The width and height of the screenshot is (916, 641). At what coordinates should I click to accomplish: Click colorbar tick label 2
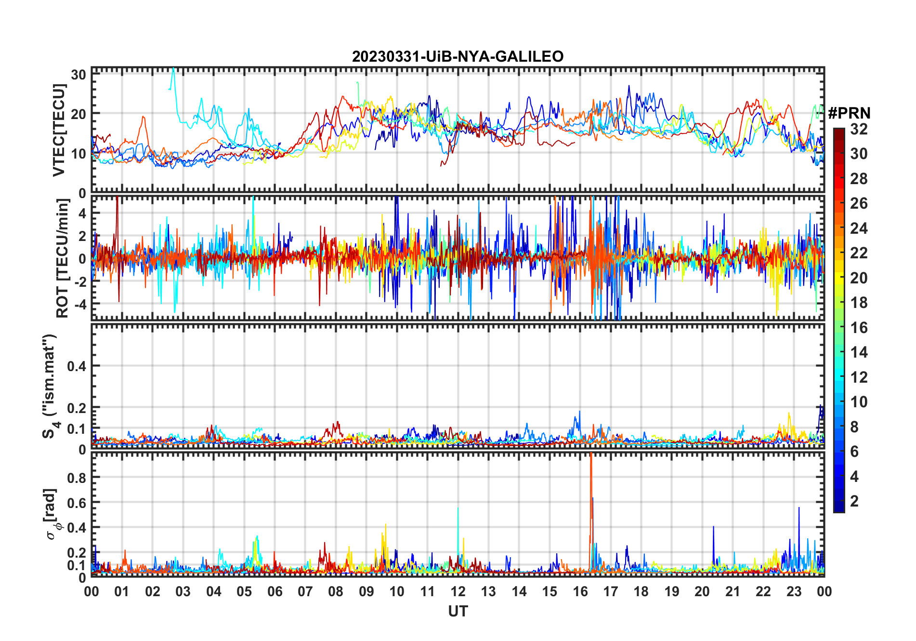[x=854, y=501]
